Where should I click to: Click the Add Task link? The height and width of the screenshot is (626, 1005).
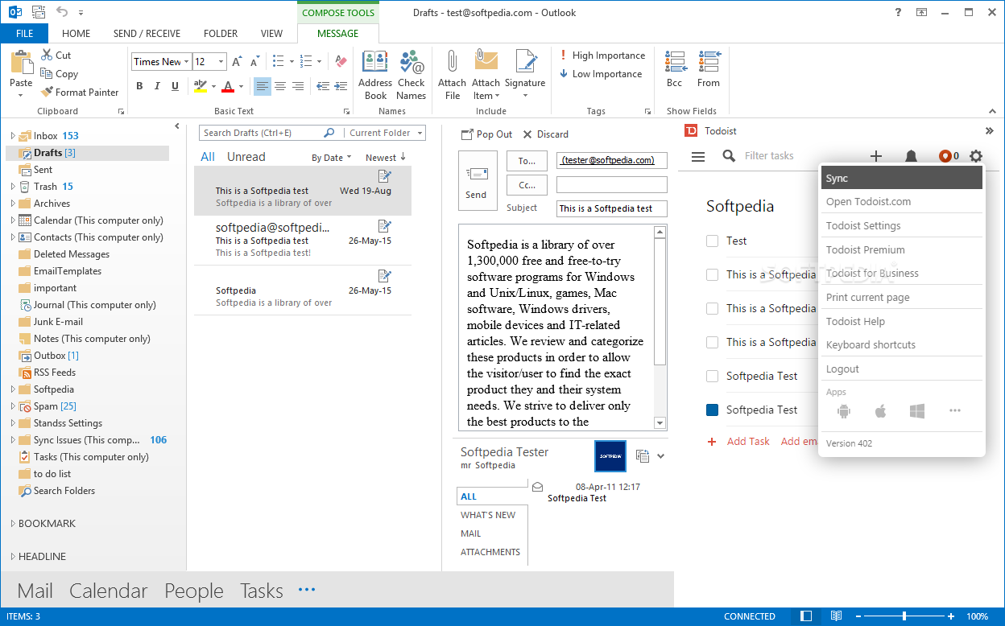click(748, 441)
